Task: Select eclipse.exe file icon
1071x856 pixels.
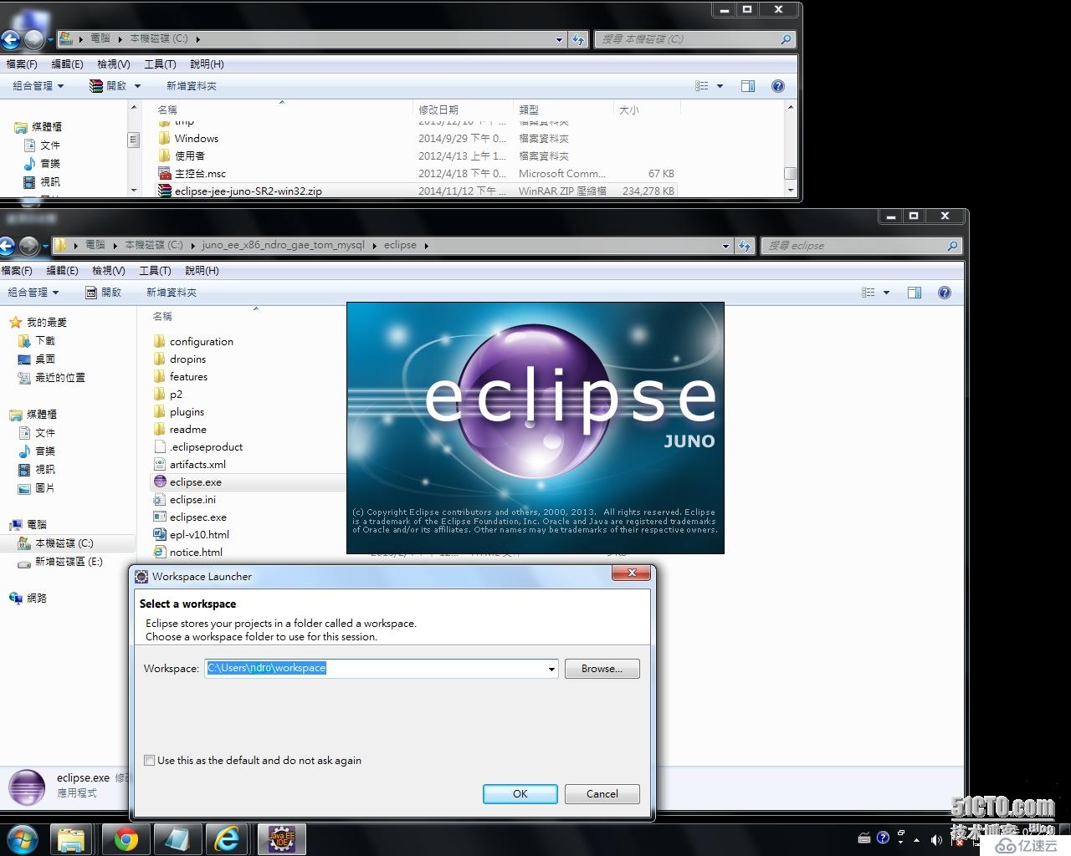Action: coord(160,482)
